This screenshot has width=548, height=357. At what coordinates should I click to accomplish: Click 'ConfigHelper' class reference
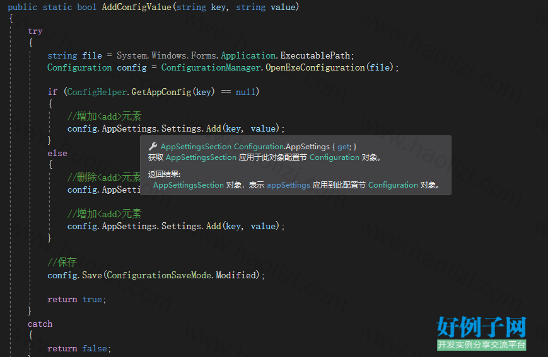pos(97,92)
